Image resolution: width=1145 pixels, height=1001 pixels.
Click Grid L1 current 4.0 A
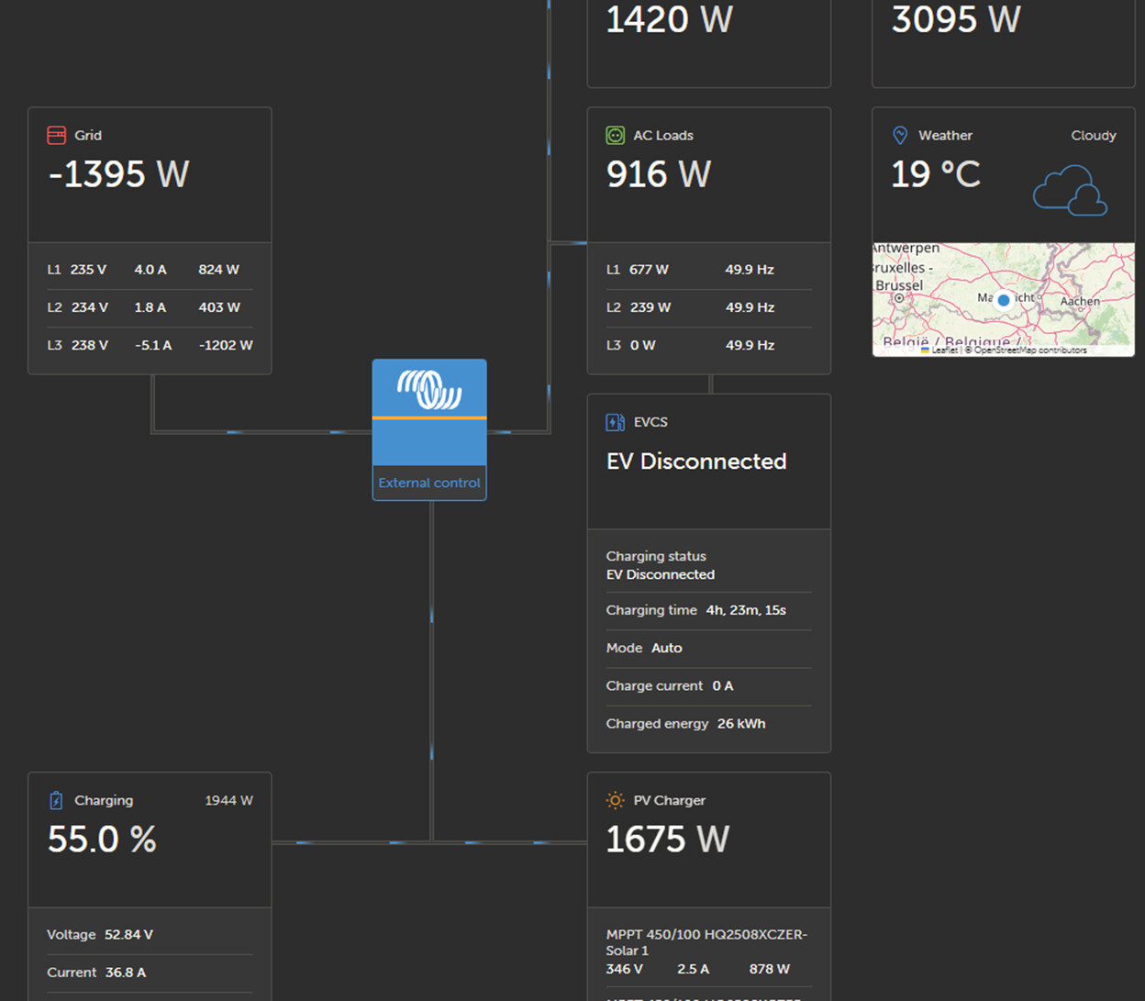coord(150,270)
